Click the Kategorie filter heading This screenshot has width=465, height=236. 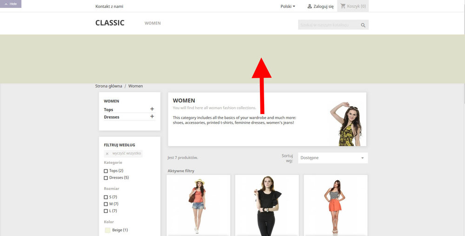coord(113,162)
